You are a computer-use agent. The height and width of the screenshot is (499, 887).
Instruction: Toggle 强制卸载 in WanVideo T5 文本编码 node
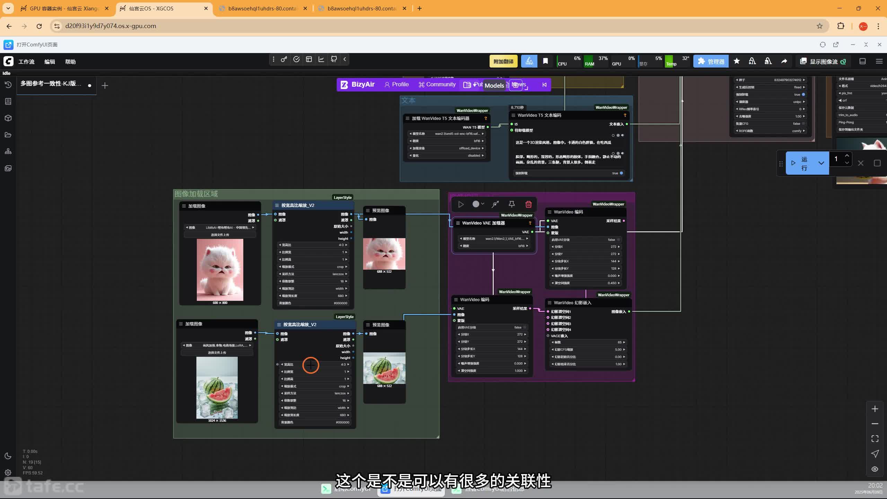[x=569, y=173]
